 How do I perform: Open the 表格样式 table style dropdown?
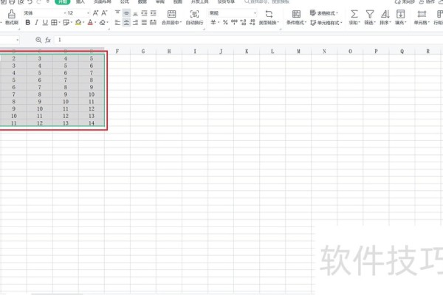324,13
